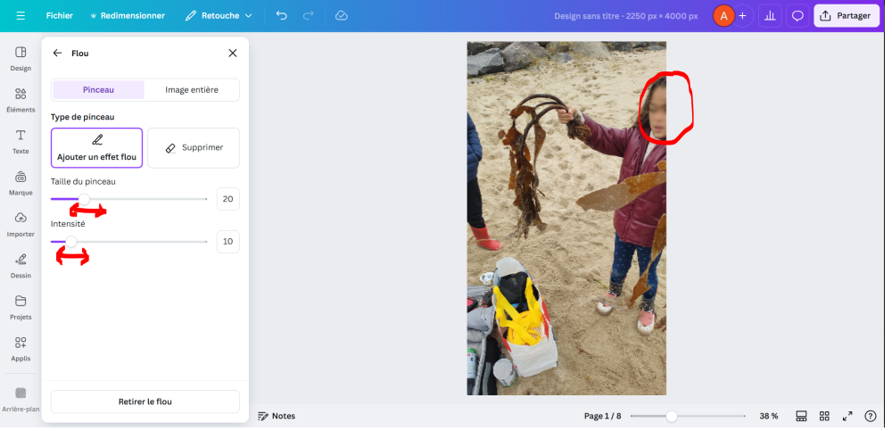Open Éléments in the side panel
892x431 pixels.
[21, 99]
